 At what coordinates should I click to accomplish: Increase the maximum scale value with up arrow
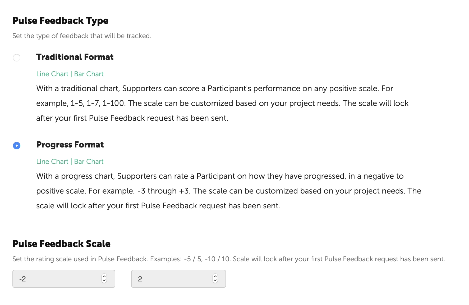point(215,276)
